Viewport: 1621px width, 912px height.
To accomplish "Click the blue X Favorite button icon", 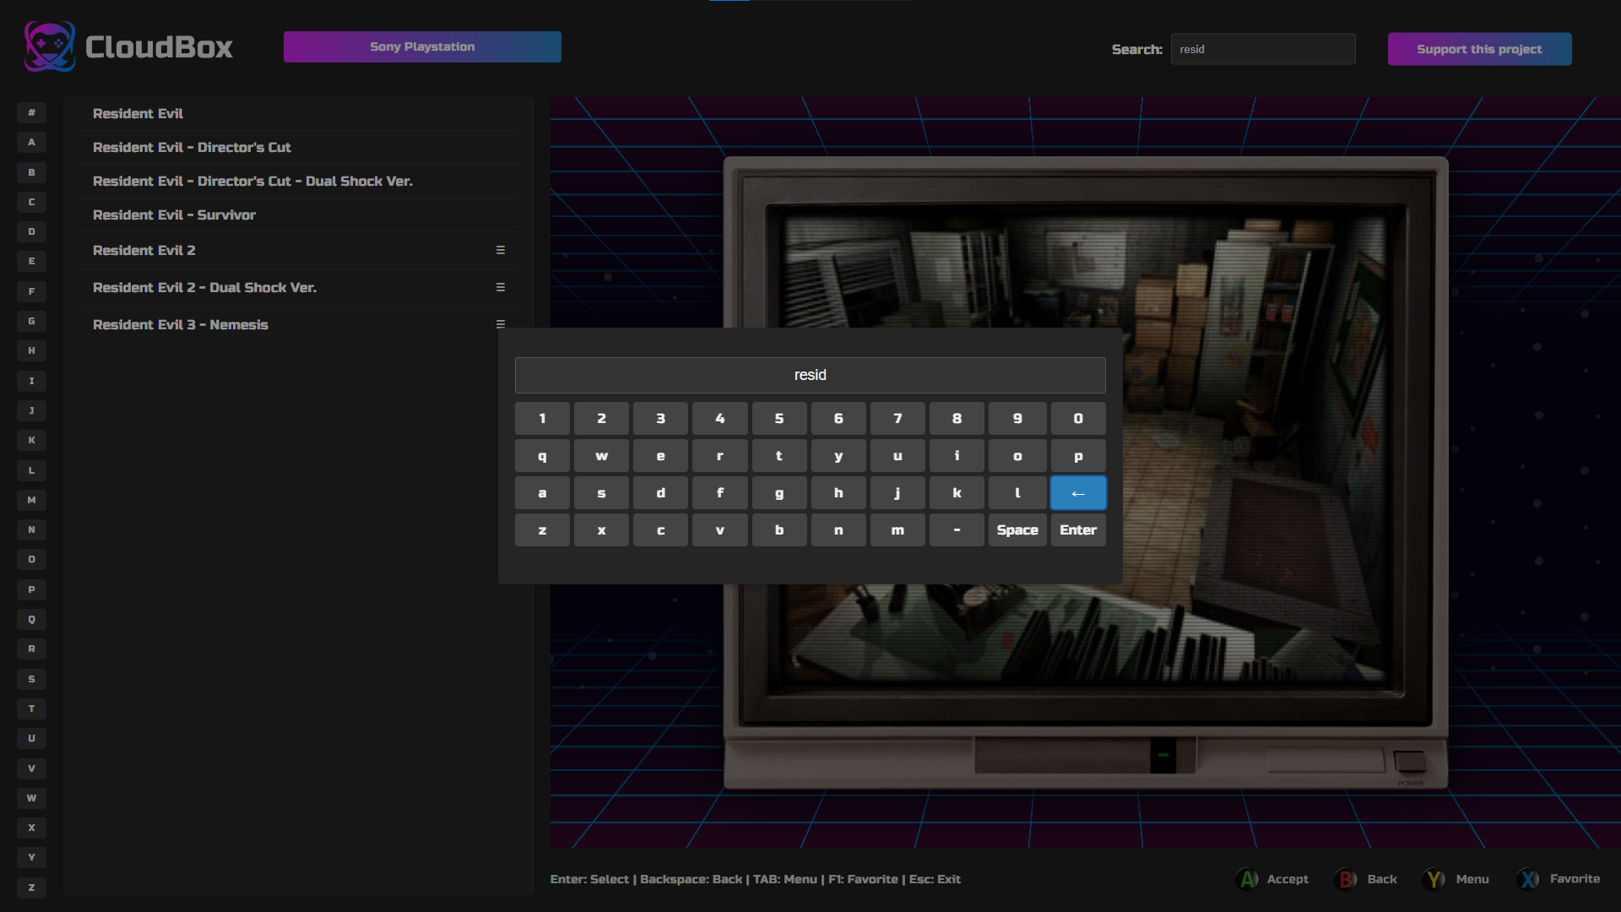I will (x=1529, y=879).
